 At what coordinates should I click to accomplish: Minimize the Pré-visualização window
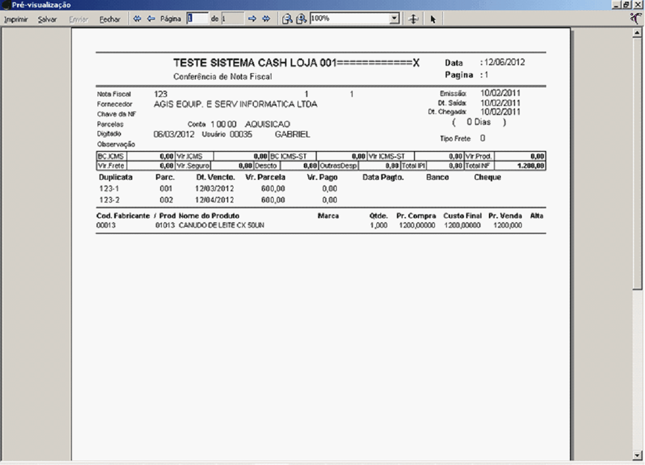pyautogui.click(x=623, y=5)
